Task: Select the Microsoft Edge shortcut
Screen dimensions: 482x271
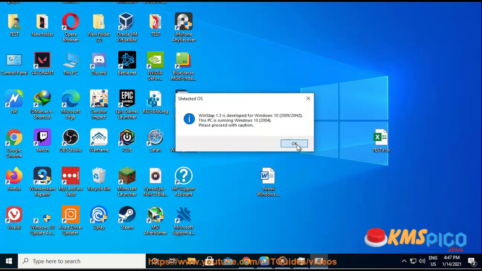Action: pos(70,105)
